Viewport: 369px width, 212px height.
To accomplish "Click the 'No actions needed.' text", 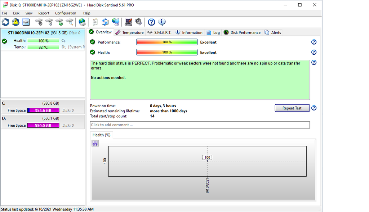I will point(108,78).
